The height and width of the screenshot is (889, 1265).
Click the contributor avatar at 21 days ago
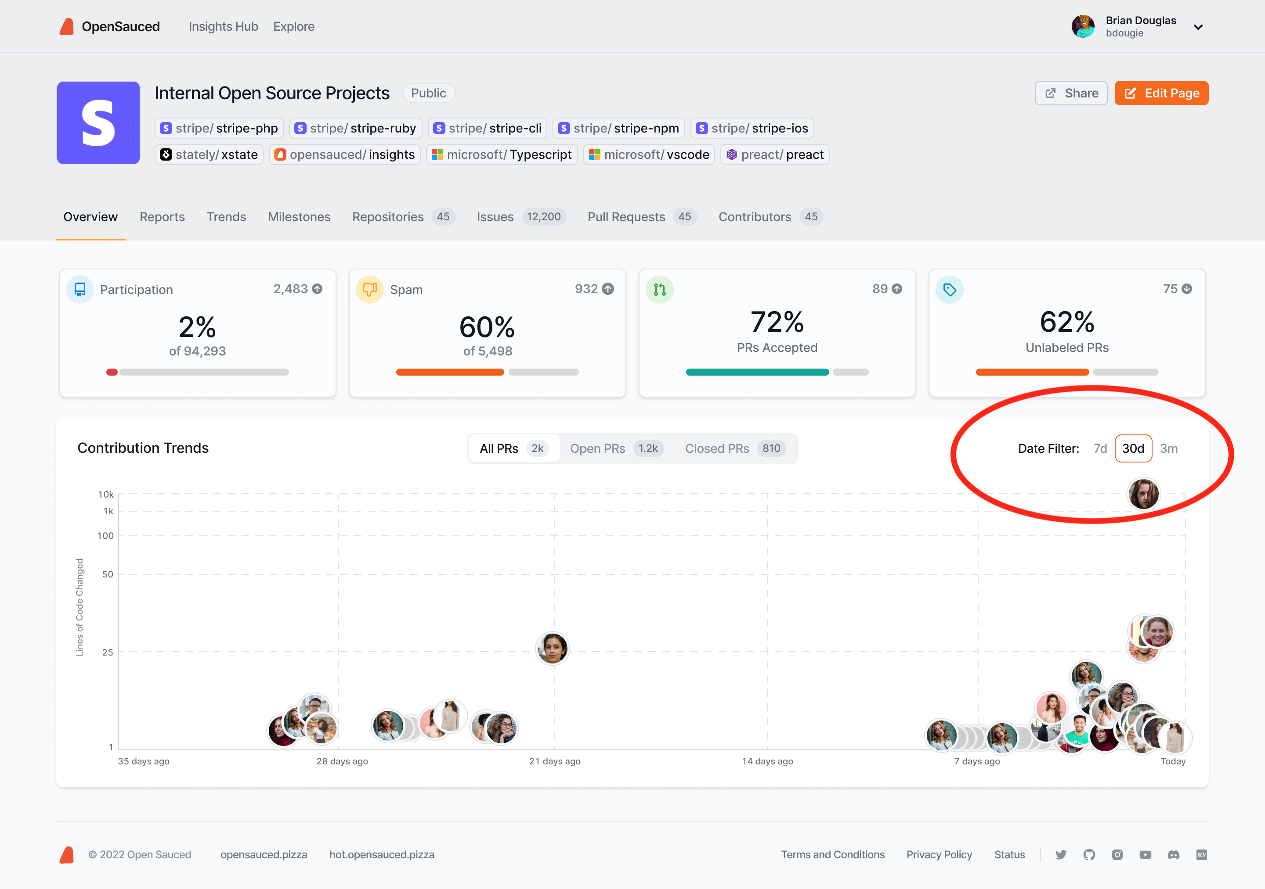553,649
